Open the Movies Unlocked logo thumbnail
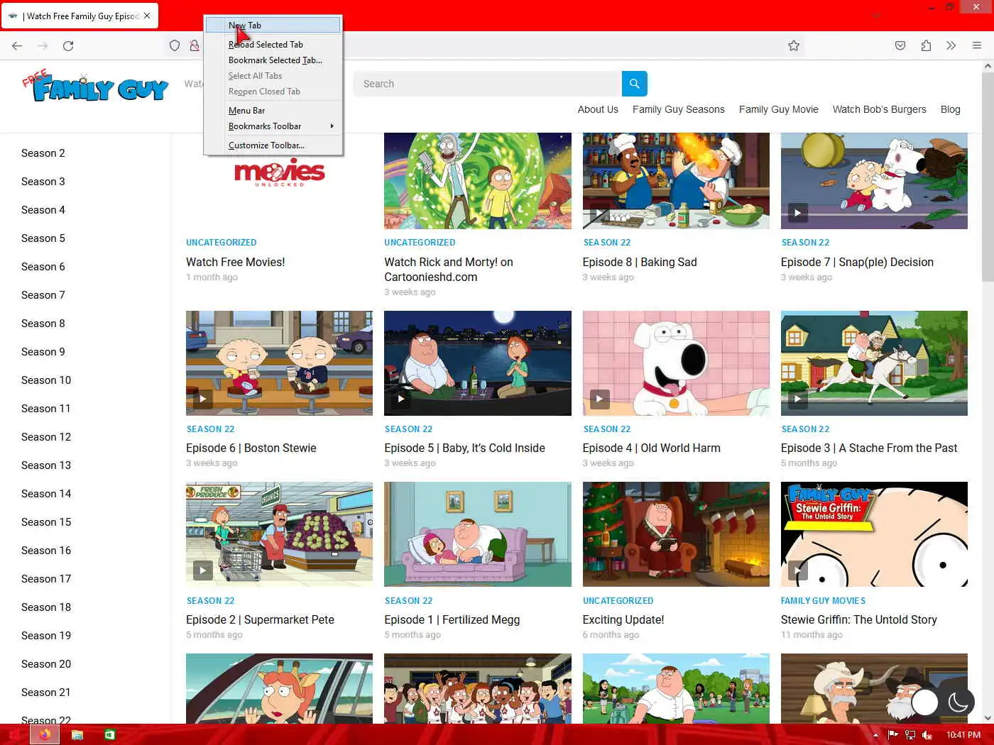The image size is (994, 745). tap(279, 172)
